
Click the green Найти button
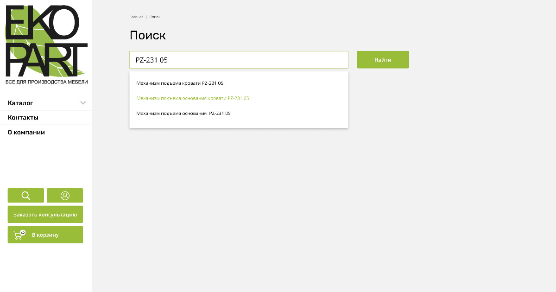(383, 60)
